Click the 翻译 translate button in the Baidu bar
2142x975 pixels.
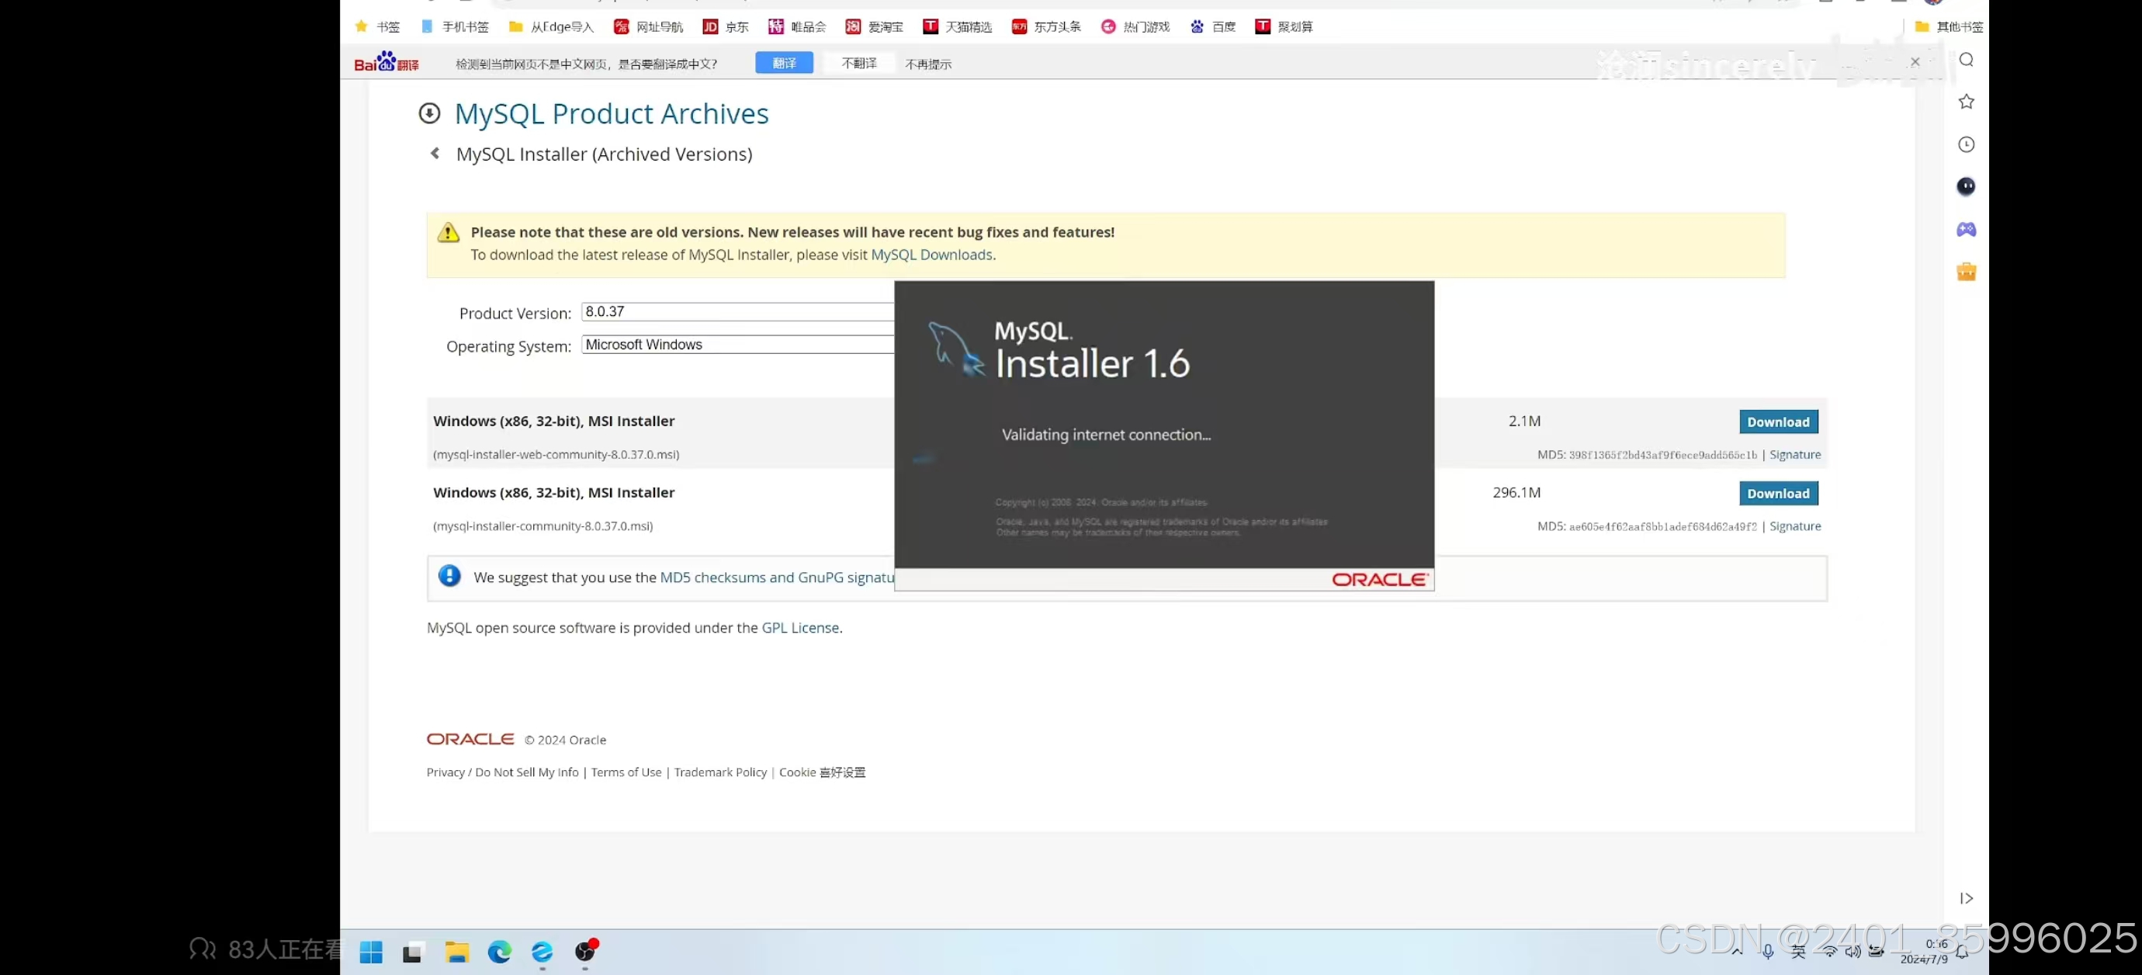tap(783, 62)
